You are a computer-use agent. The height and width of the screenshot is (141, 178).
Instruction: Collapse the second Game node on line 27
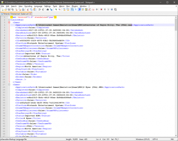coord(9,85)
